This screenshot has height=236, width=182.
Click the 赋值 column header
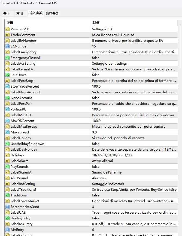coord(134,23)
